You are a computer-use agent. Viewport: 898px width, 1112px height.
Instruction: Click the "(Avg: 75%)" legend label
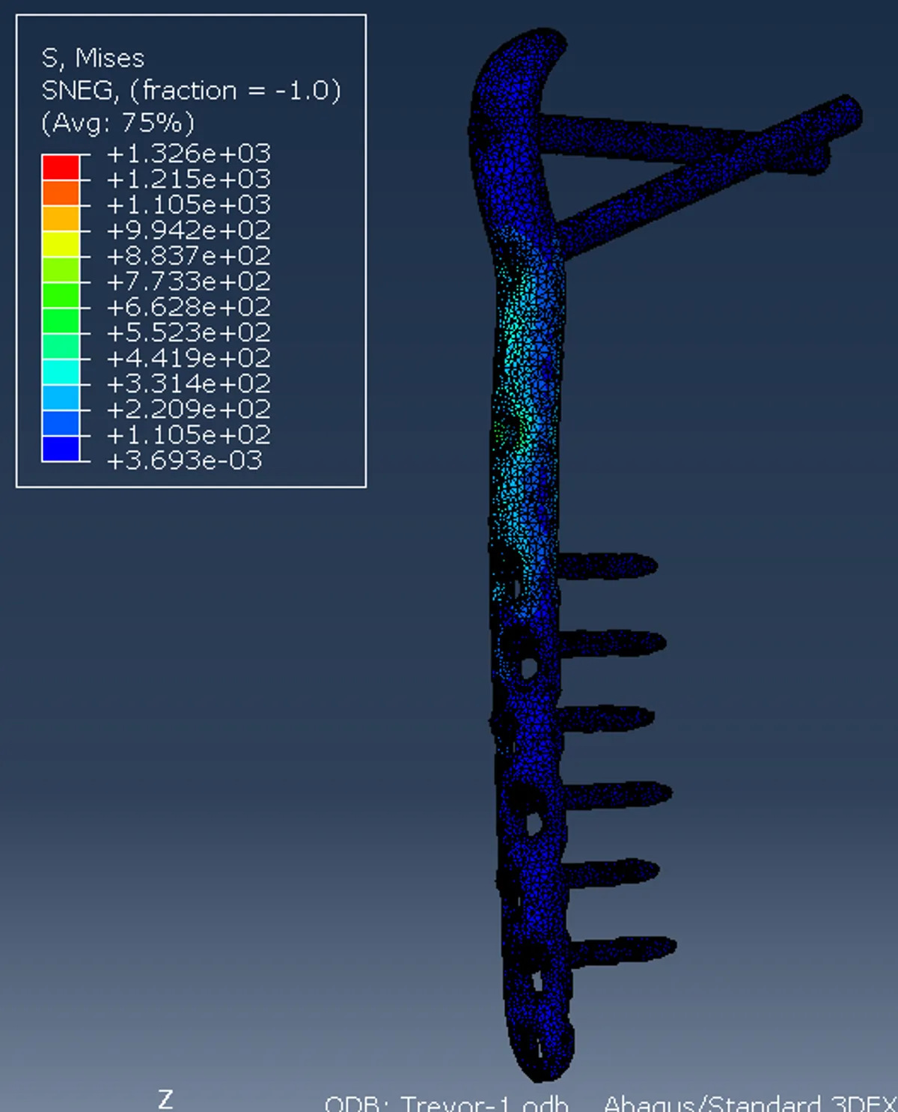(117, 122)
